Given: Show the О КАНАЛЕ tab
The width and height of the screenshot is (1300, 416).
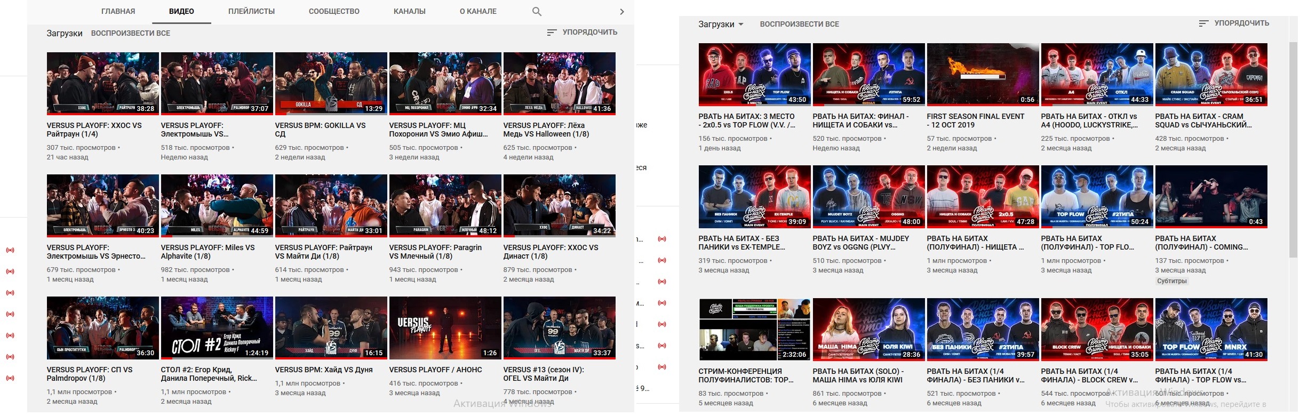Looking at the screenshot, I should click(x=478, y=11).
